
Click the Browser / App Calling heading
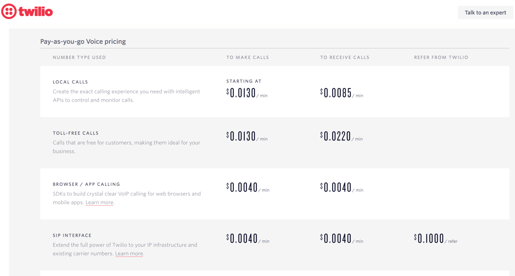[86, 184]
